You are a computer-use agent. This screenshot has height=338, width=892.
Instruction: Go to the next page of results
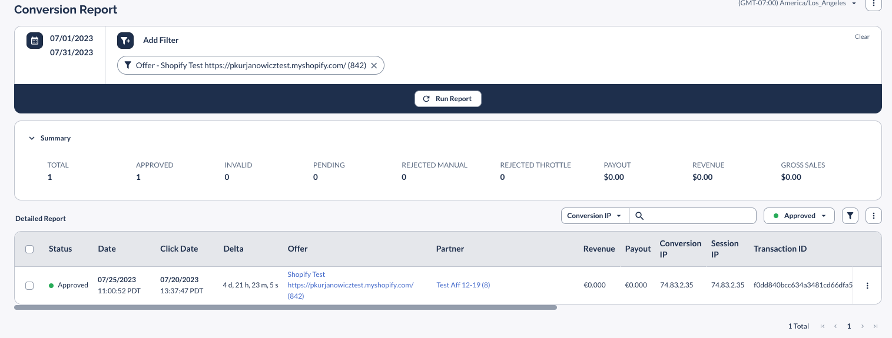click(863, 326)
